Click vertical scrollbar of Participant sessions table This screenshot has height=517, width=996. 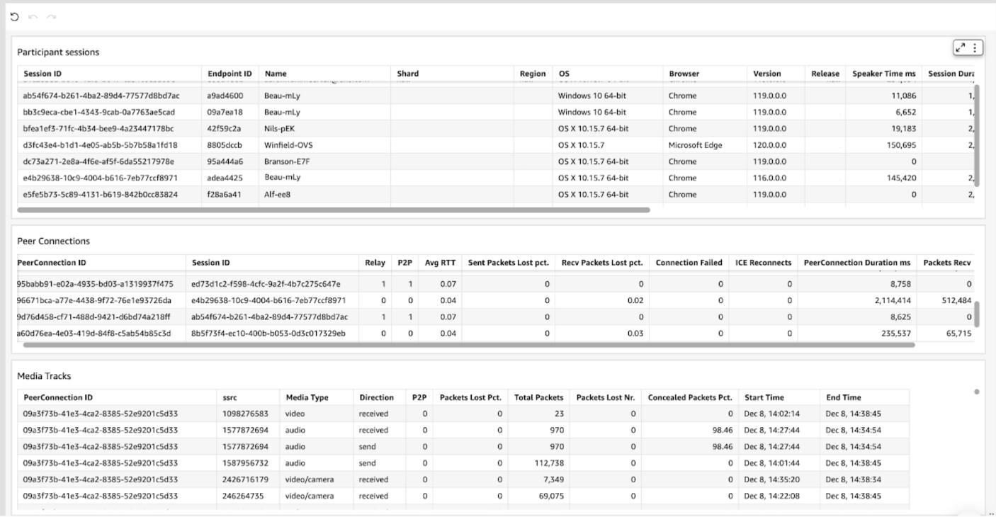(x=977, y=135)
